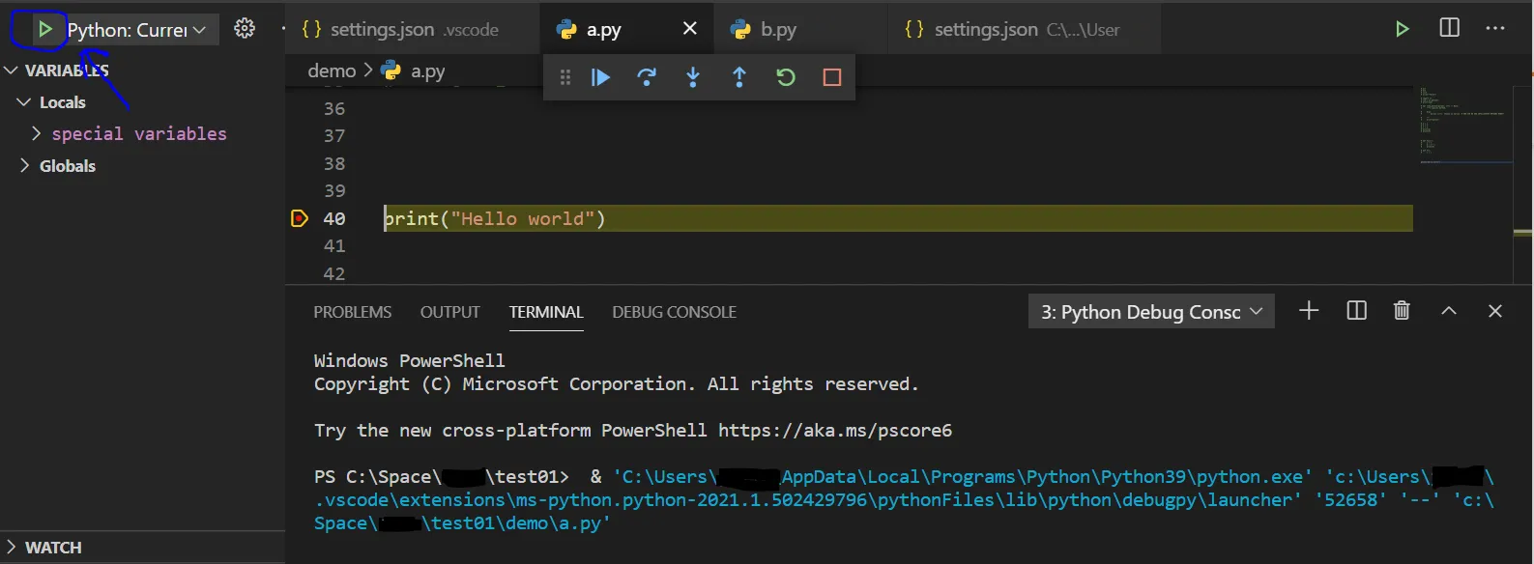The height and width of the screenshot is (564, 1534).
Task: Click Step Out in the debug toolbar
Action: (739, 77)
